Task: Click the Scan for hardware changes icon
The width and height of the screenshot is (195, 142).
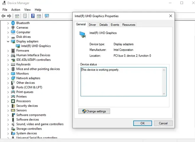Action: coord(47,16)
